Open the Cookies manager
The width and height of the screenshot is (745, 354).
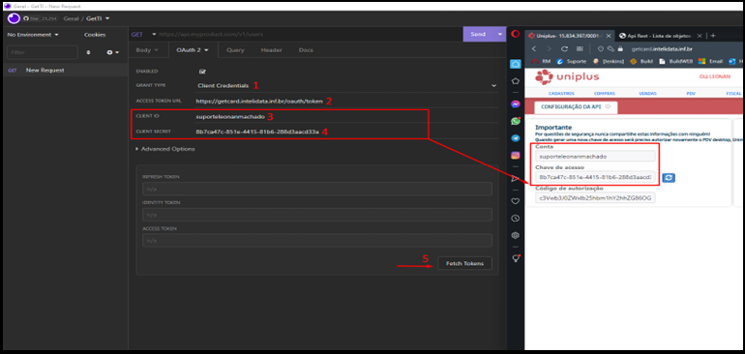tap(95, 35)
